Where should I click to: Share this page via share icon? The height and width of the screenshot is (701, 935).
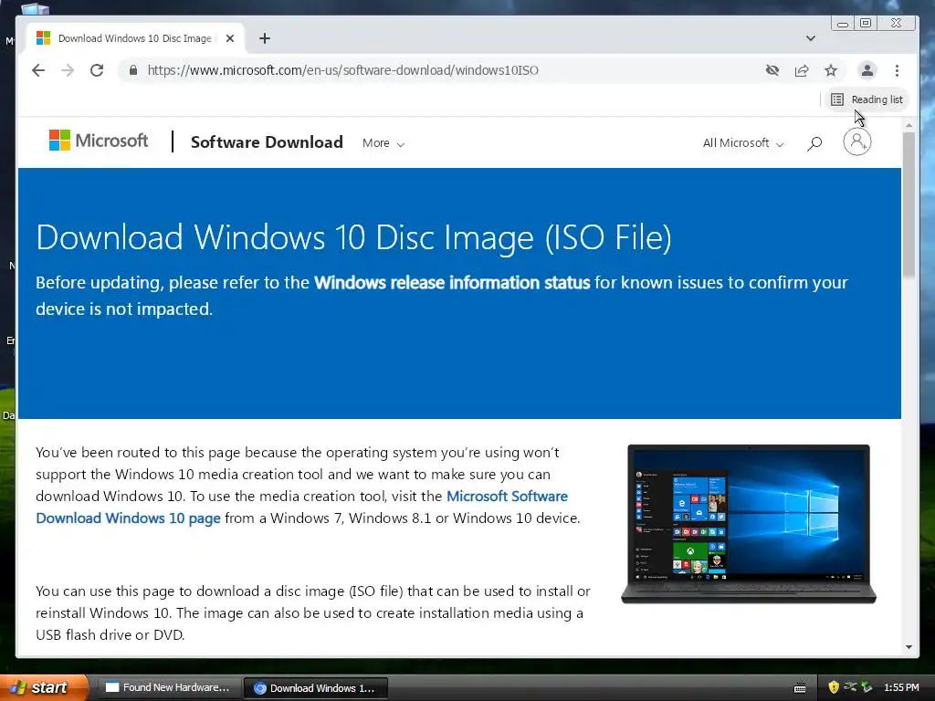pyautogui.click(x=802, y=70)
